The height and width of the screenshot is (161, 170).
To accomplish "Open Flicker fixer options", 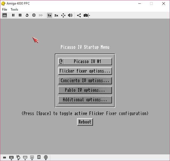I will [85, 71].
